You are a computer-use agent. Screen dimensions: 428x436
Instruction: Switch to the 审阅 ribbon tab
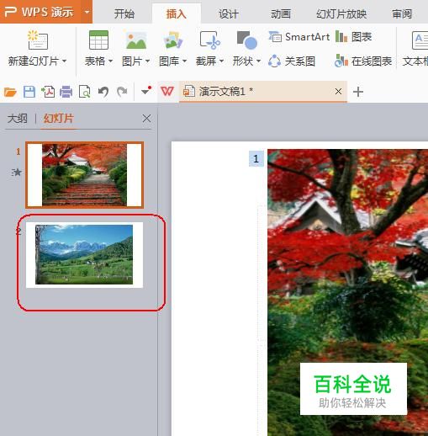402,13
